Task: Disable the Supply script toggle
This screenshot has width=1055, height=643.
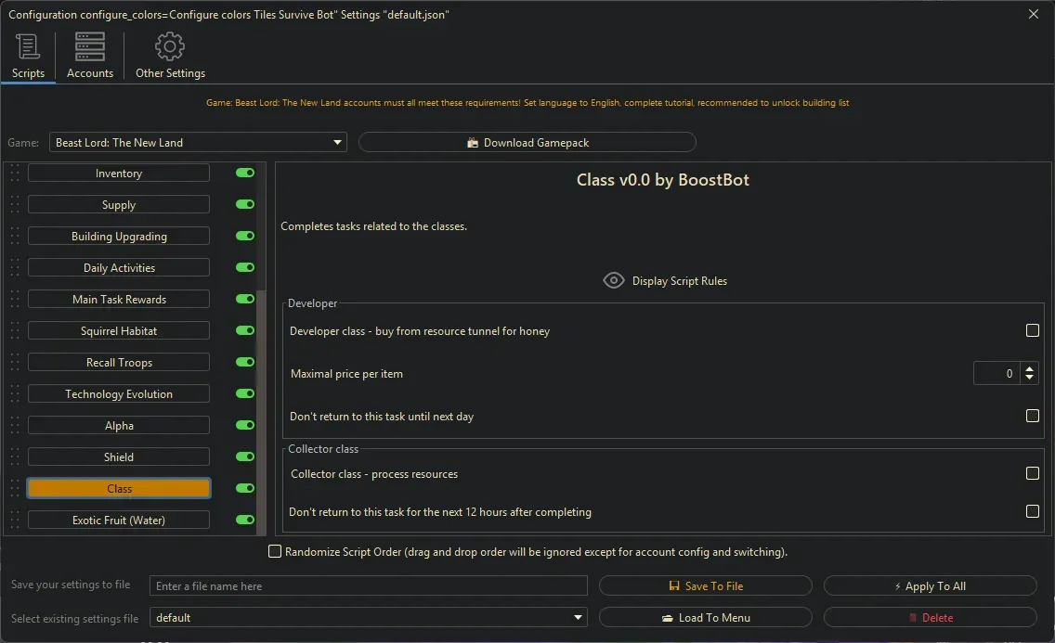Action: [245, 205]
